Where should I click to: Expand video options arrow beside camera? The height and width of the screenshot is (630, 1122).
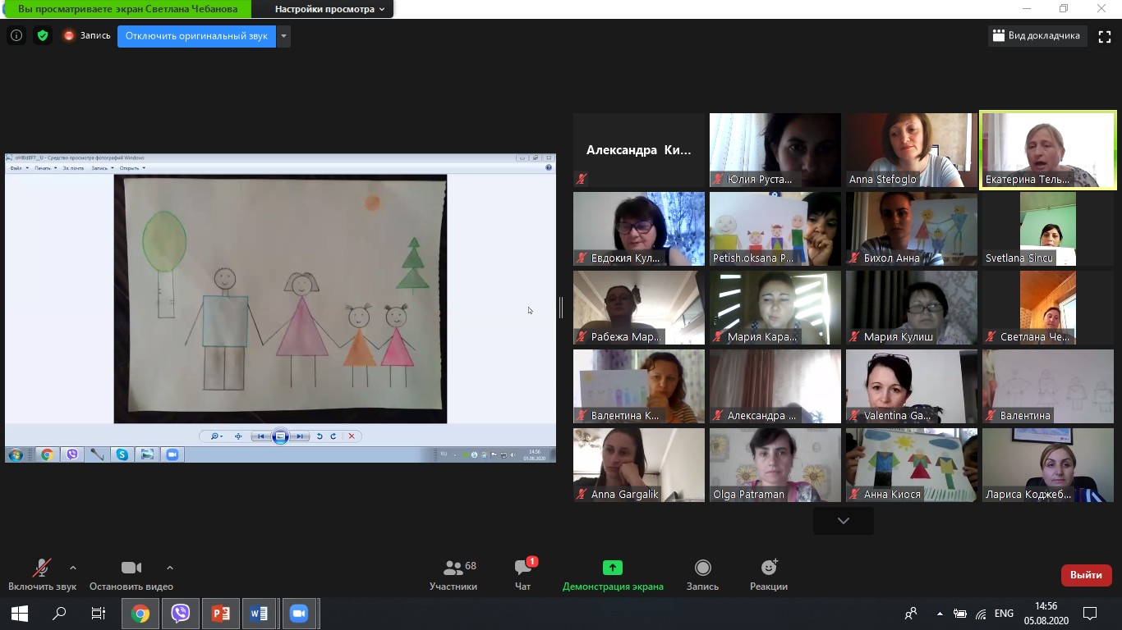click(x=170, y=568)
